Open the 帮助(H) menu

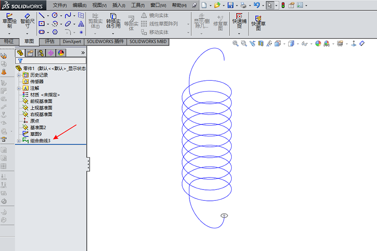[179, 5]
